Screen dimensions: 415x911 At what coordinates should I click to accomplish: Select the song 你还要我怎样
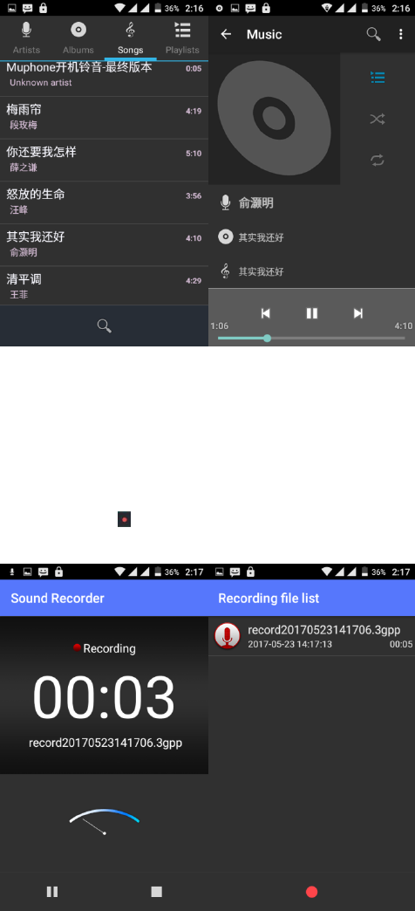point(104,160)
